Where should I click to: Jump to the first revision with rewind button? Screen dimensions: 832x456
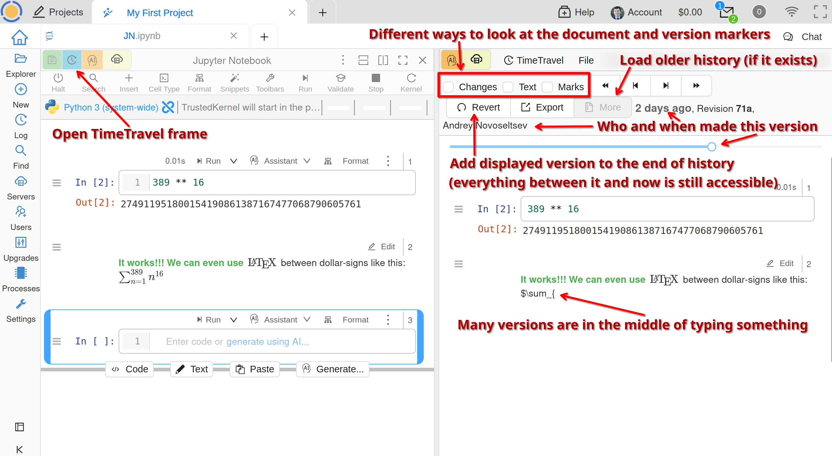(x=605, y=86)
